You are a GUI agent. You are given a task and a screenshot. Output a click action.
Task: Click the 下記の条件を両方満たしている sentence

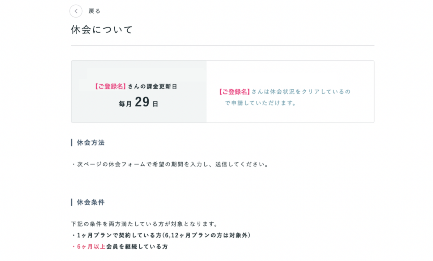click(x=145, y=224)
